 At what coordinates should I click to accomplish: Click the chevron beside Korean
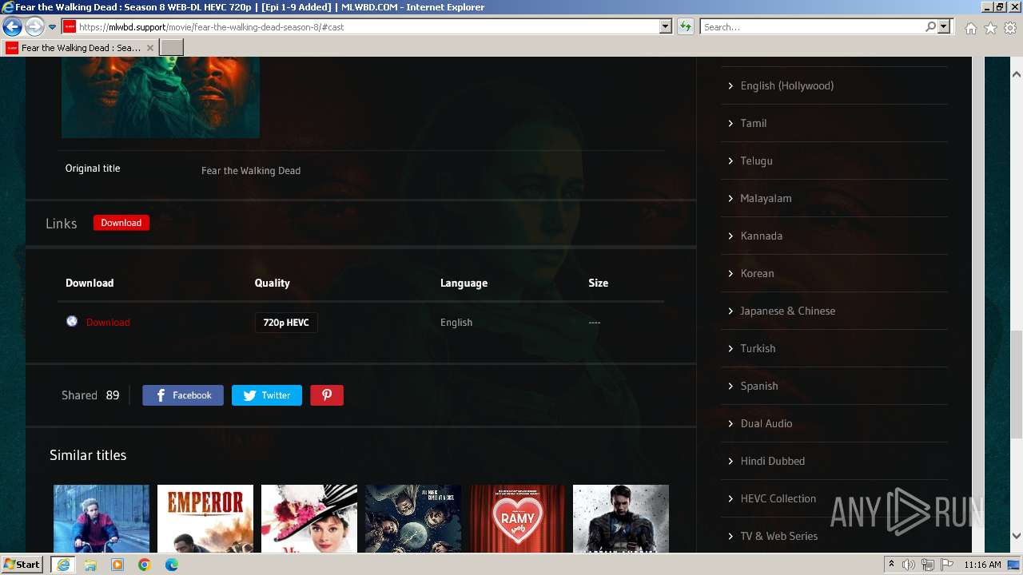click(730, 273)
